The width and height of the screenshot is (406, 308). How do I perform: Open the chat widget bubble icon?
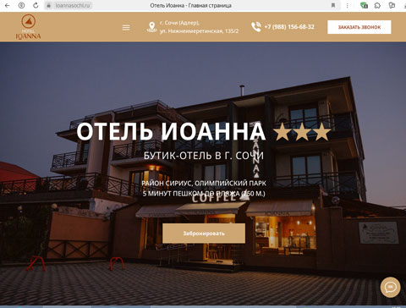coord(390,287)
